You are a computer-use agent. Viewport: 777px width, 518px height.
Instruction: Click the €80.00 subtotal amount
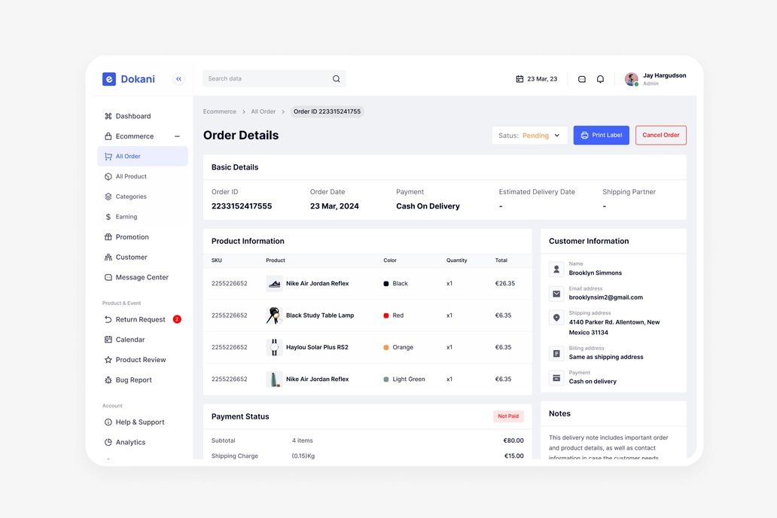coord(513,440)
